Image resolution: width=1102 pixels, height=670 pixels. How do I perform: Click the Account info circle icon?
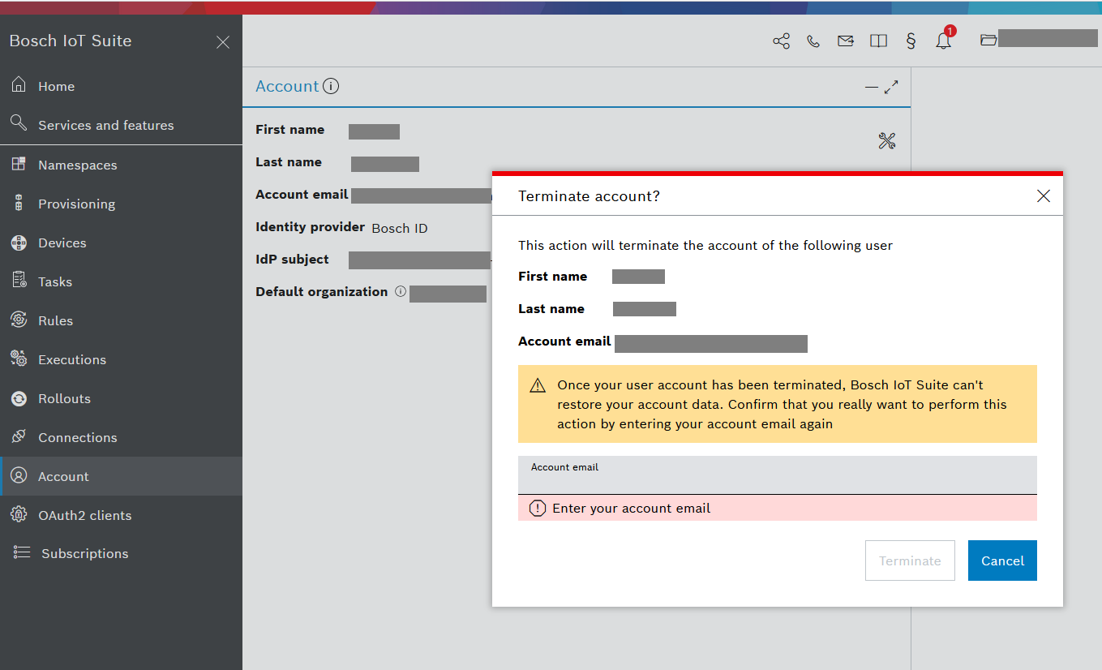tap(331, 86)
